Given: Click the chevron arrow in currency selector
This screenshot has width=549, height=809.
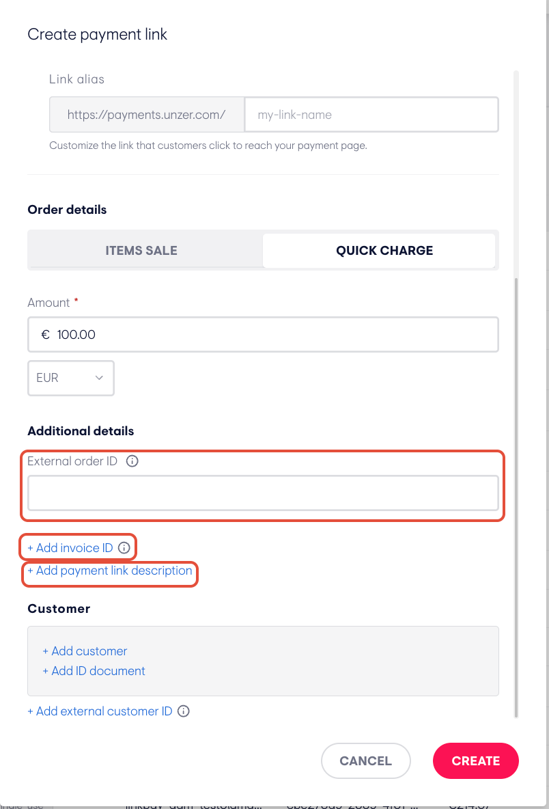Looking at the screenshot, I should click(x=99, y=378).
